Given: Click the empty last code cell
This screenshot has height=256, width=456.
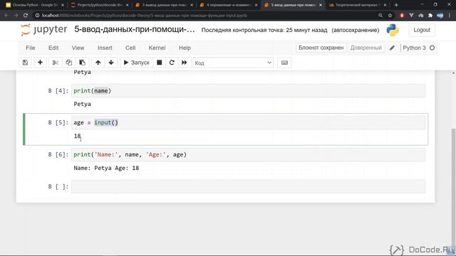Looking at the screenshot, I should [249, 186].
